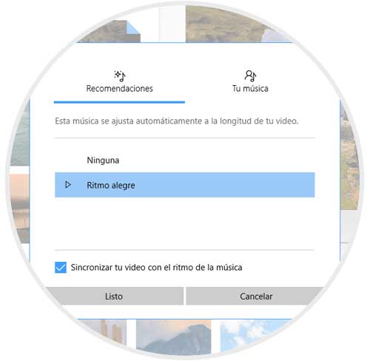Click the person music note icon
The height and width of the screenshot is (361, 370).
pyautogui.click(x=250, y=76)
